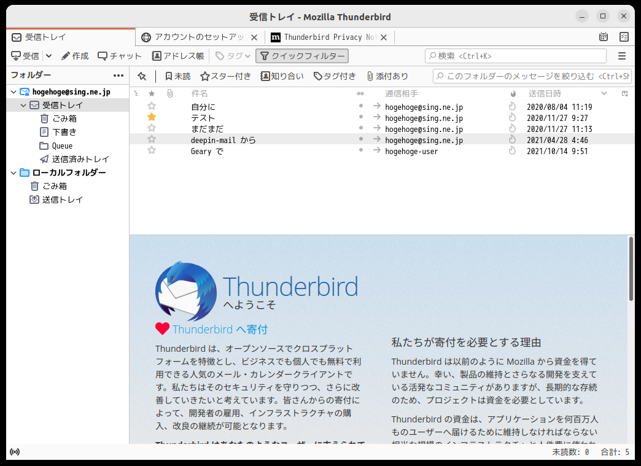Star the まだまだ message
641x466 pixels.
pyautogui.click(x=152, y=128)
